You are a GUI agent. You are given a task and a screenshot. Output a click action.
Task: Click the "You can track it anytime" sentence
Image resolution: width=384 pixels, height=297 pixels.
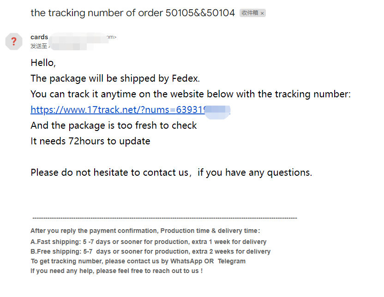click(x=191, y=94)
